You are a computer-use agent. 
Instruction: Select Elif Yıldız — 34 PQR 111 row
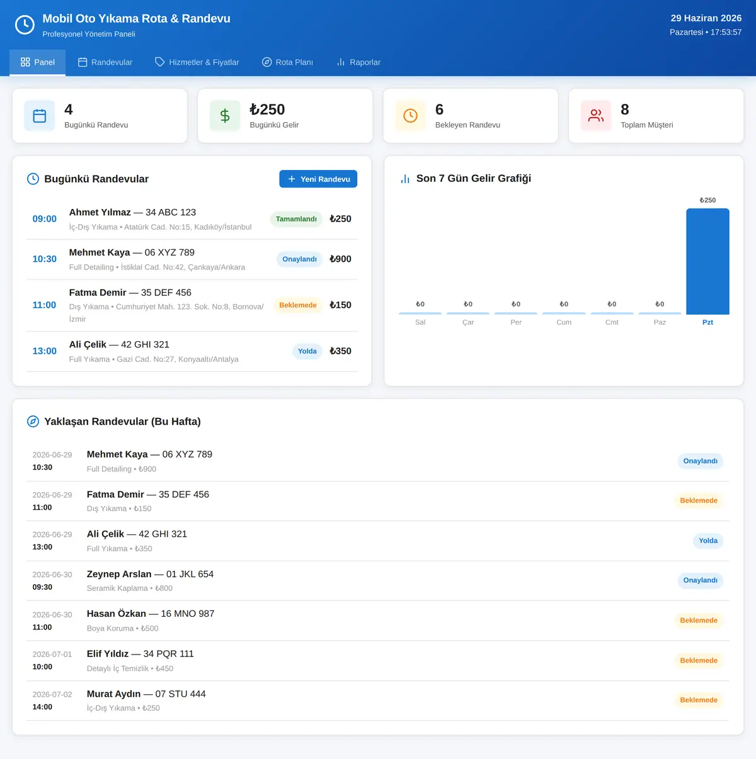coord(378,661)
